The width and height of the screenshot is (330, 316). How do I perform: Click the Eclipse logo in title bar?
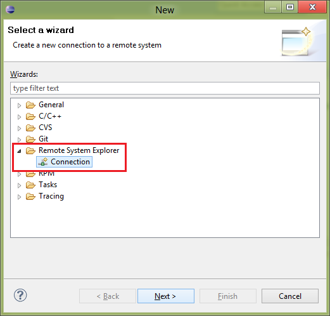[10, 10]
